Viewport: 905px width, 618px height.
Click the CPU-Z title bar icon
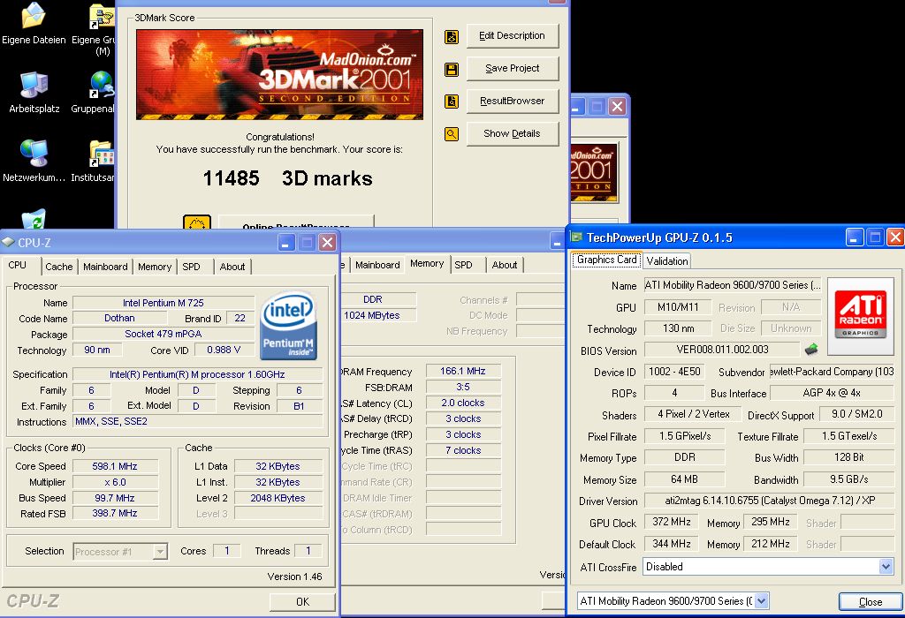click(8, 242)
